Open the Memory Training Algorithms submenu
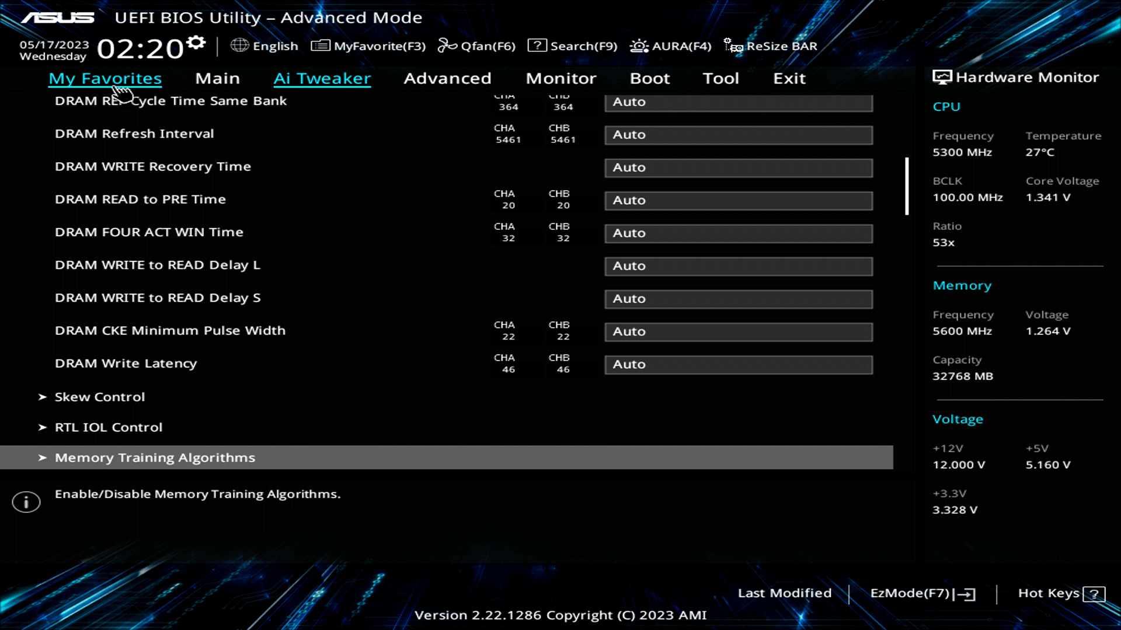1121x630 pixels. click(154, 457)
